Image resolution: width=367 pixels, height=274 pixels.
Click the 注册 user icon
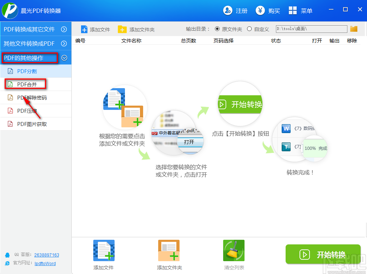pyautogui.click(x=227, y=11)
